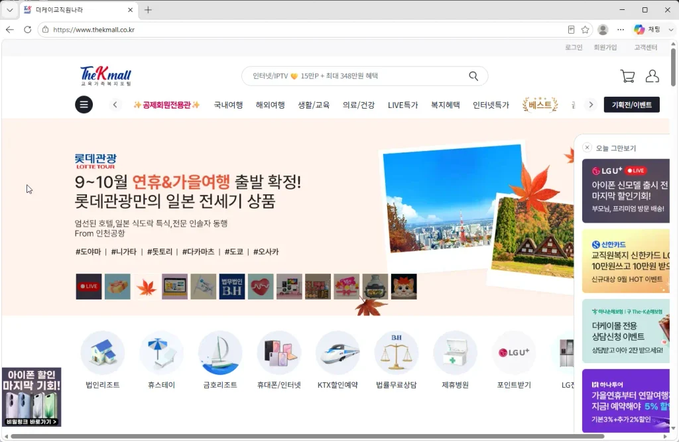Click the 고객센터 link
The image size is (679, 442).
[x=646, y=47]
